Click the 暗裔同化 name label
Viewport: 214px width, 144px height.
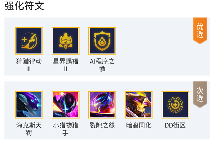[x=139, y=125]
